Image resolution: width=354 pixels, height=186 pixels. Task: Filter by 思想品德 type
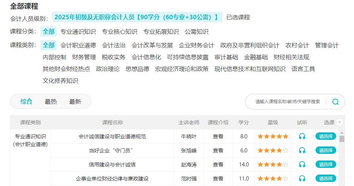point(137,69)
